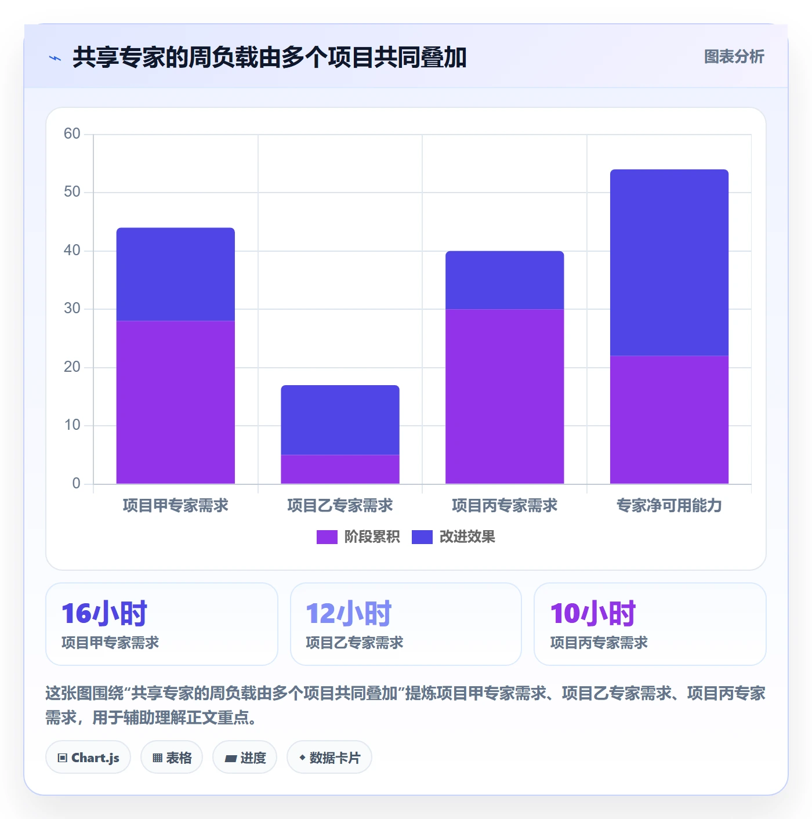The image size is (812, 819).
Task: Click the y-axis value 60
Action: coord(72,134)
